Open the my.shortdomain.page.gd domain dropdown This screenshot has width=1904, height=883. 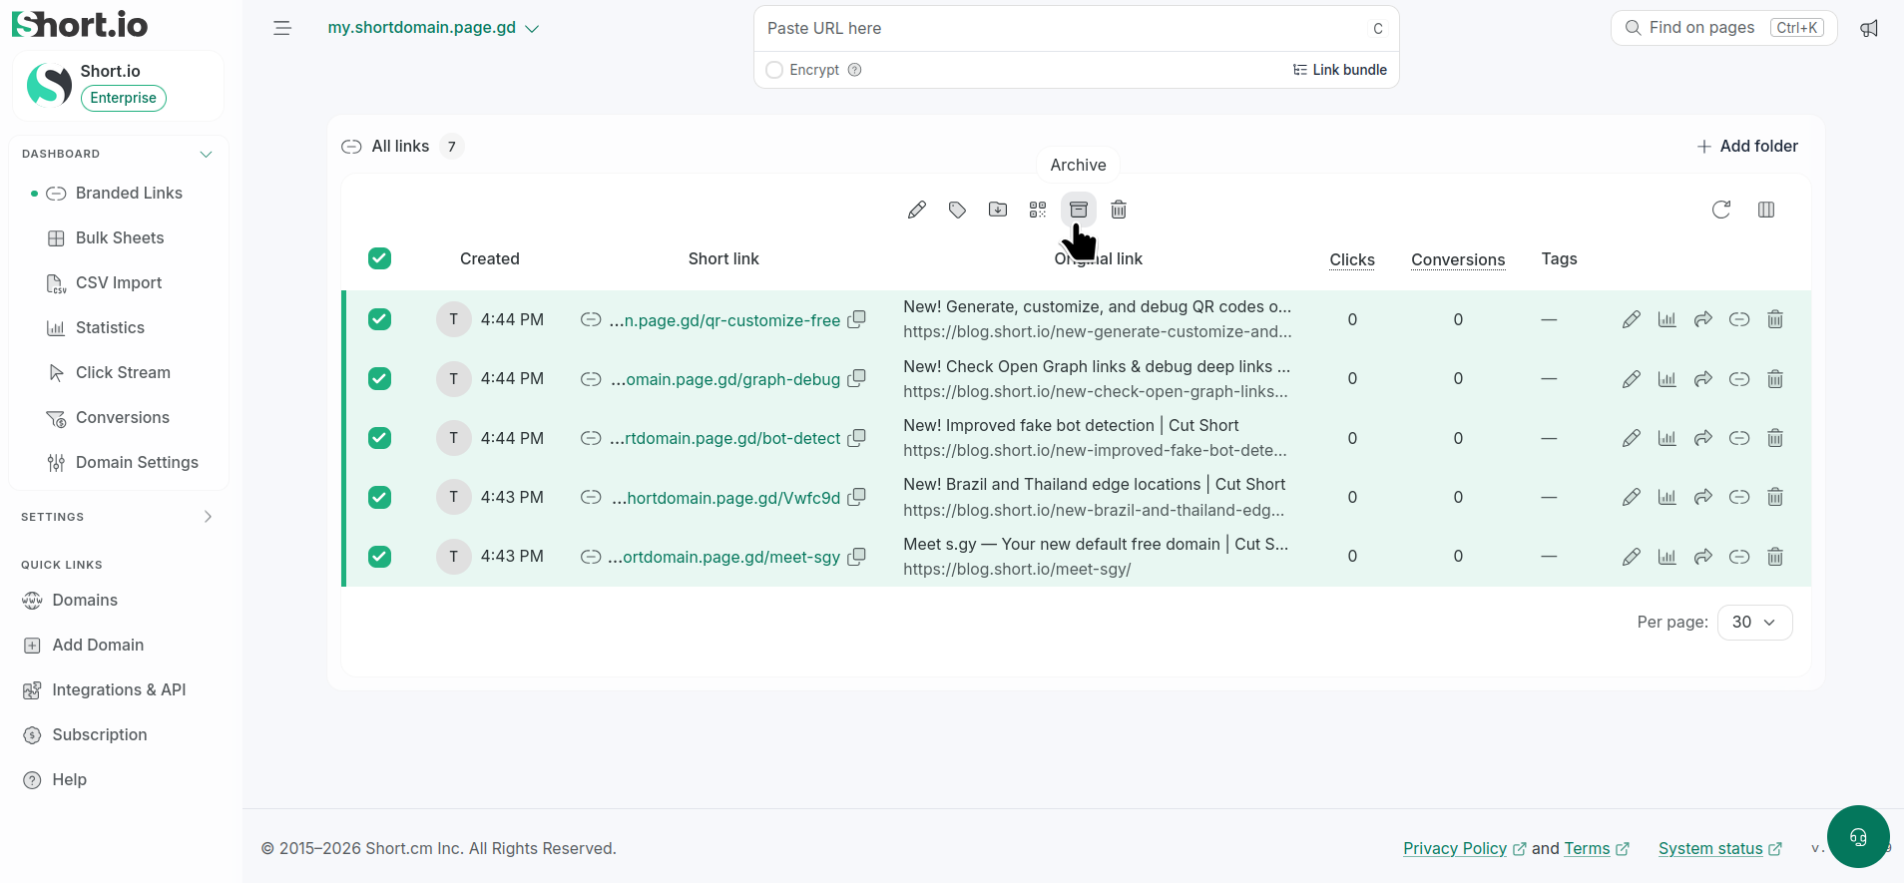(x=433, y=28)
